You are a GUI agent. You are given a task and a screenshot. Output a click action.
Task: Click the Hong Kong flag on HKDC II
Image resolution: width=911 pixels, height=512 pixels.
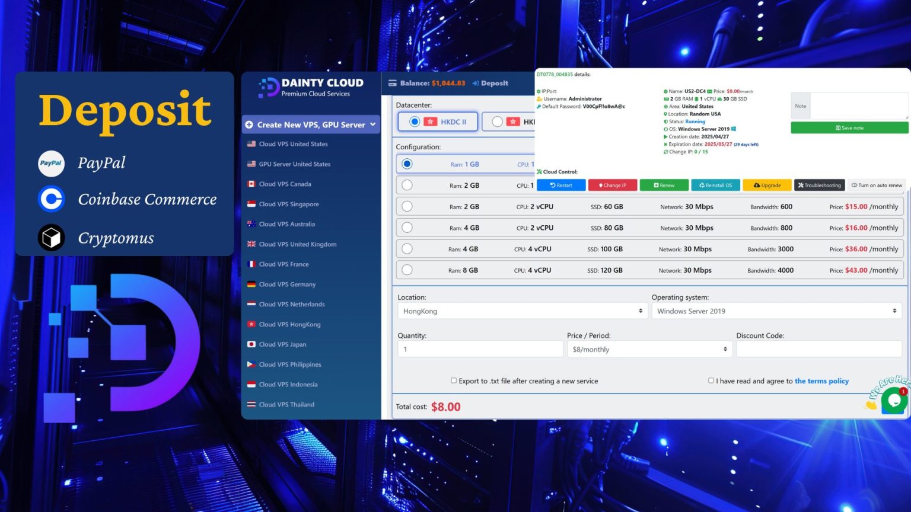click(431, 121)
